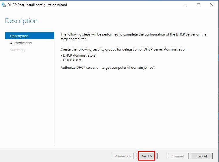This screenshot has height=162, width=219.
Task: Click the disabled < Previous button
Action: [x=123, y=156]
